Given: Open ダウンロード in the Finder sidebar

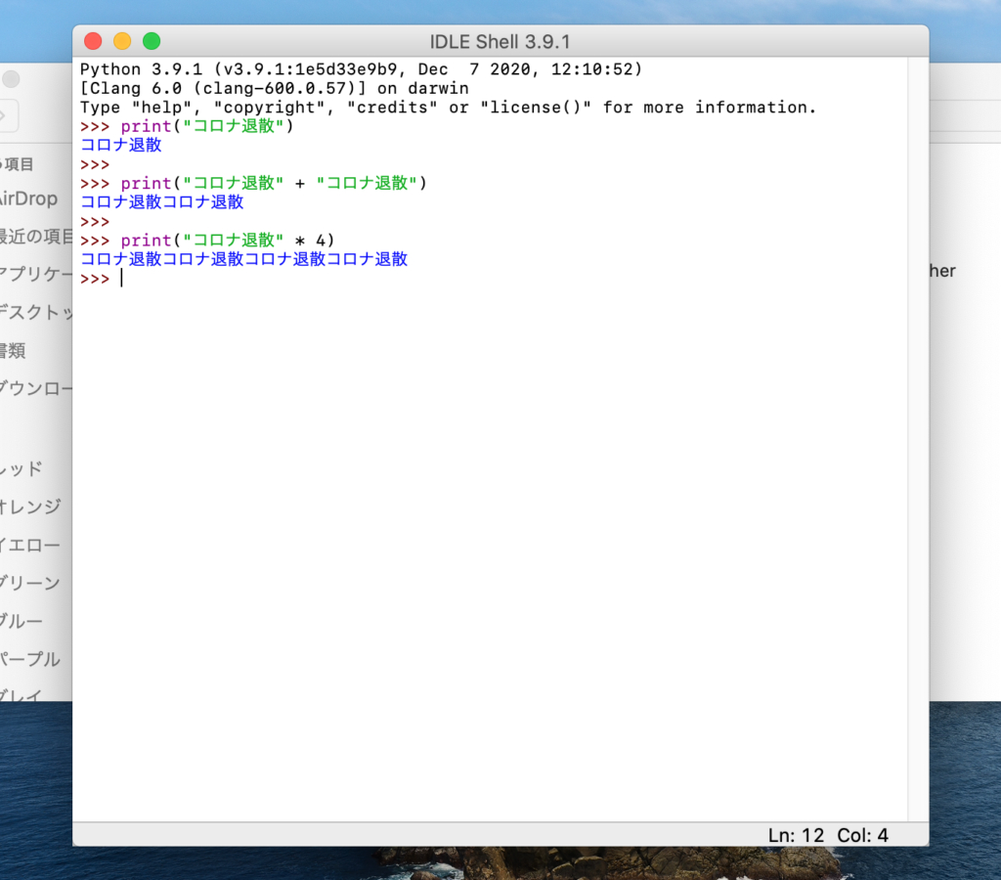Looking at the screenshot, I should click(x=36, y=388).
